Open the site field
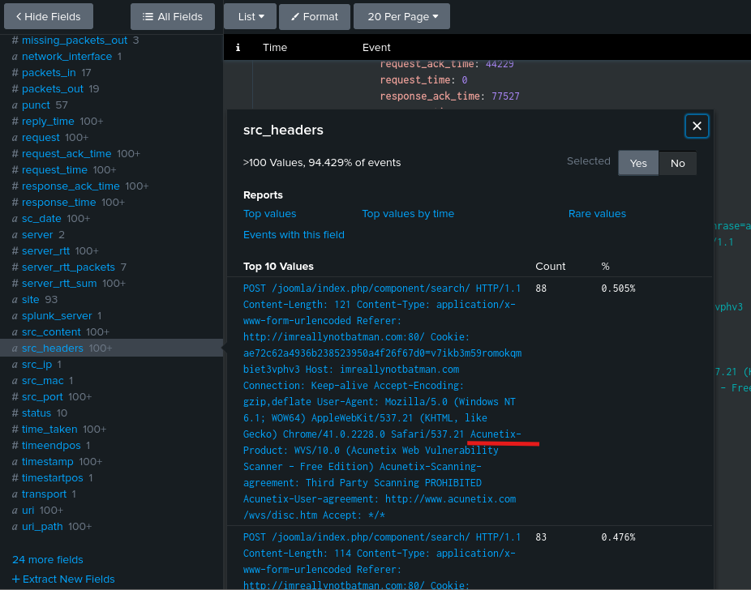Viewport: 751px width, 590px height. [30, 300]
